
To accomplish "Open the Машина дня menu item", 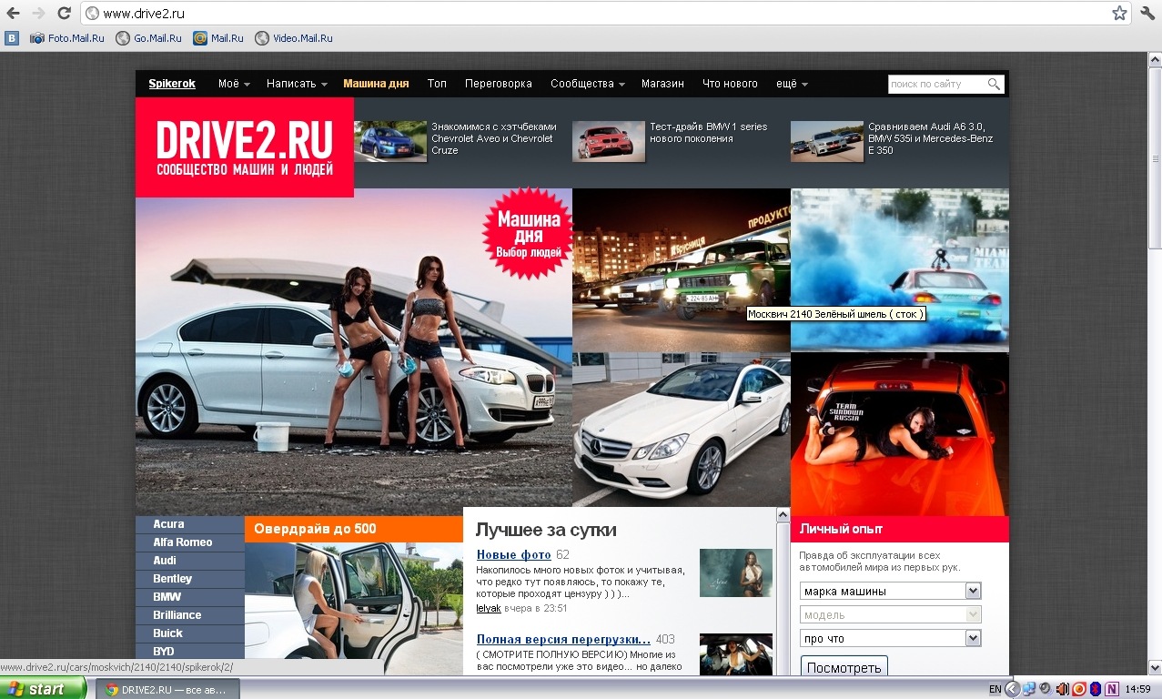I will tap(376, 84).
